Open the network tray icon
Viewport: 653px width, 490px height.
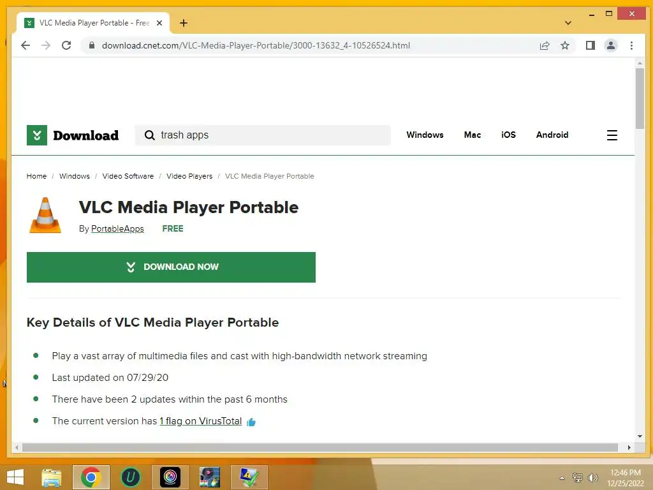578,478
